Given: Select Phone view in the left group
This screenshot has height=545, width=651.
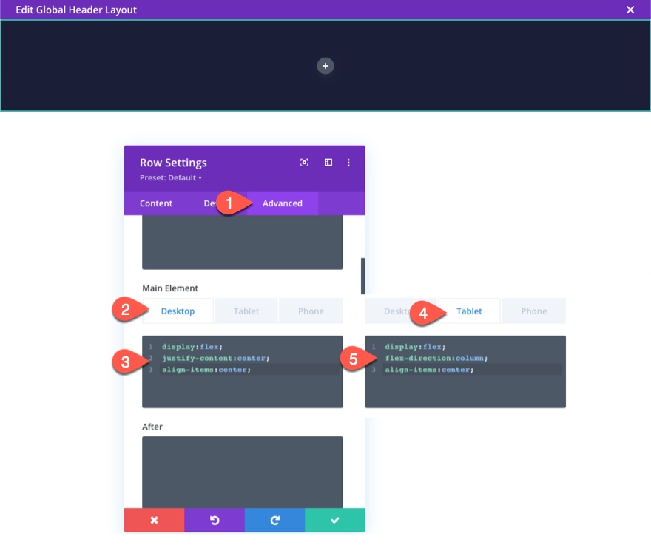Looking at the screenshot, I should (311, 311).
